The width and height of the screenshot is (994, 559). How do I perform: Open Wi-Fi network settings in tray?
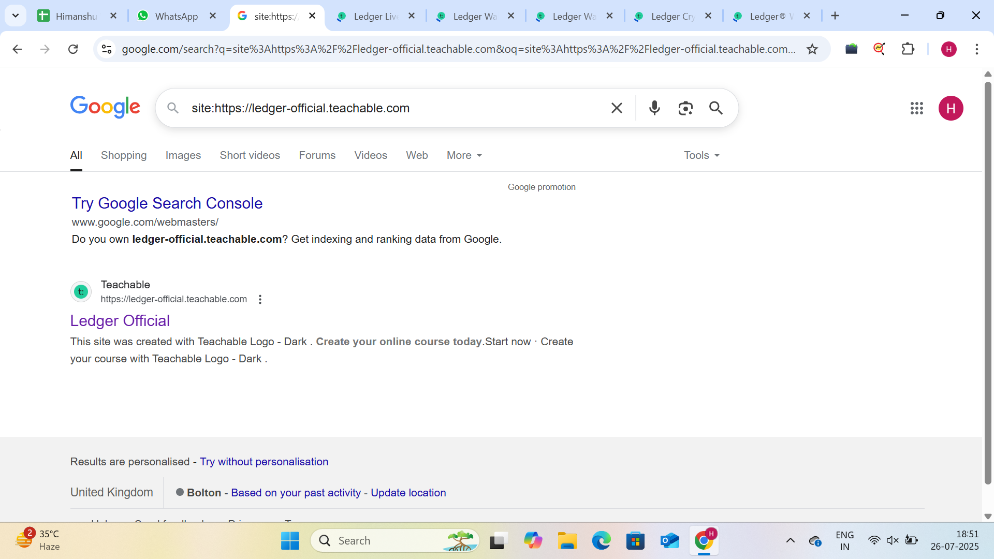[874, 541]
